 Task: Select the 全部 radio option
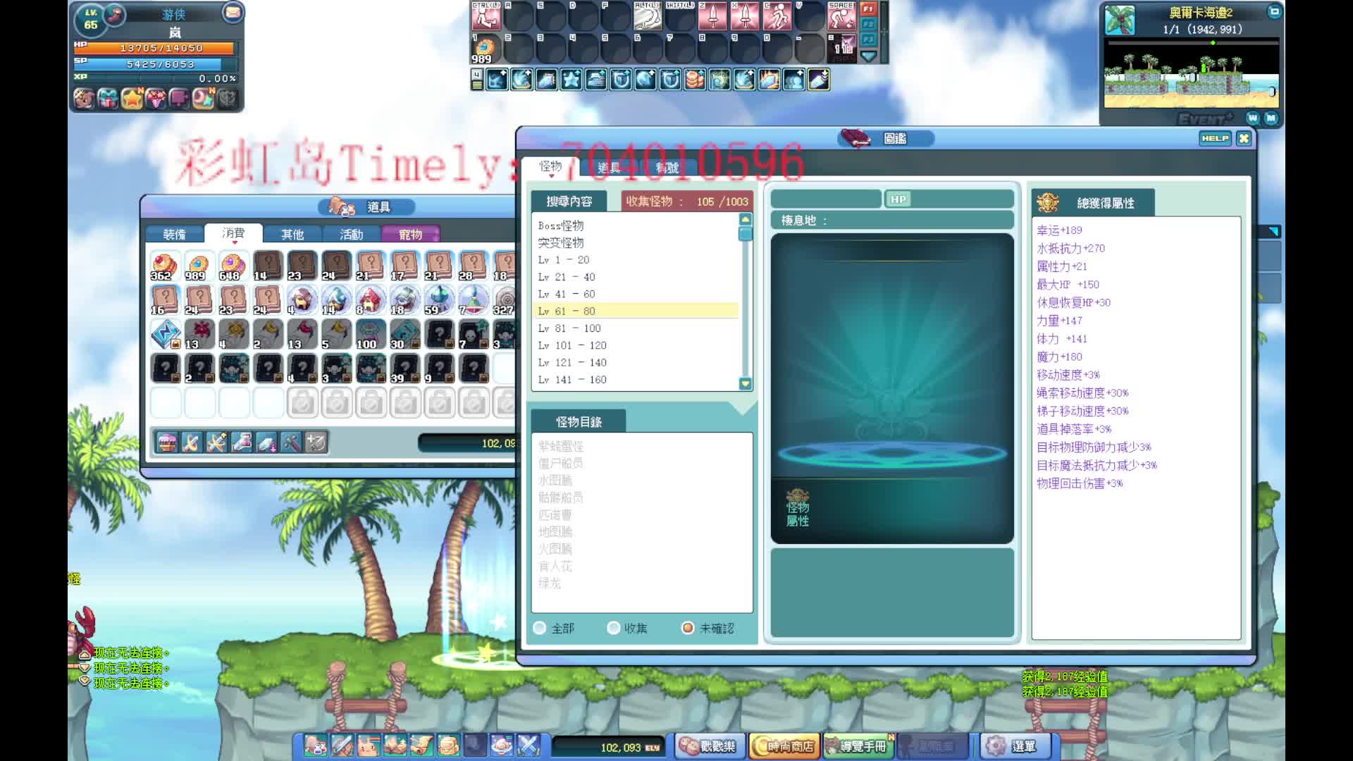(540, 628)
